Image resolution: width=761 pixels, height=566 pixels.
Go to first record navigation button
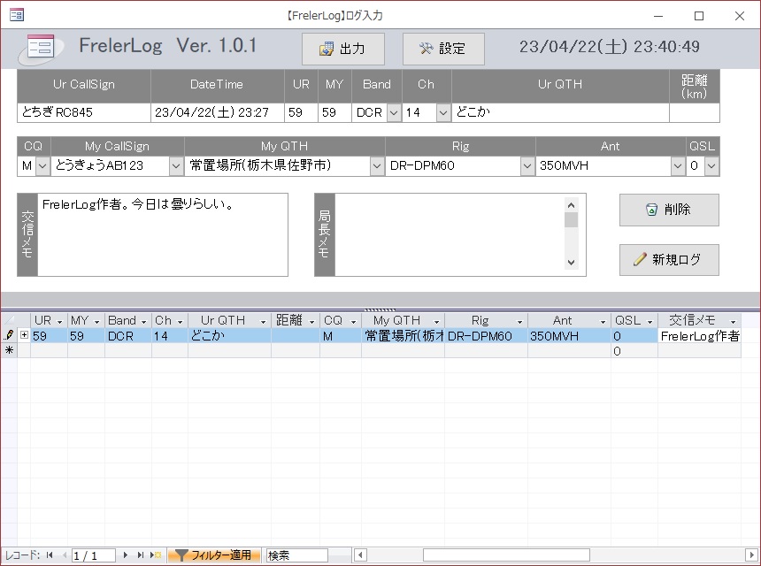pos(50,555)
